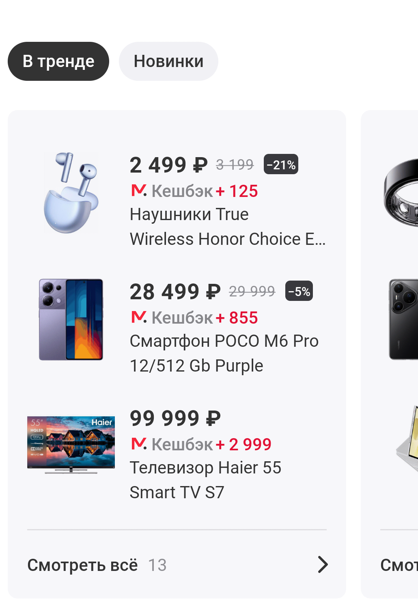This screenshot has height=616, width=418.
Task: Click the -5% discount badge
Action: [299, 291]
